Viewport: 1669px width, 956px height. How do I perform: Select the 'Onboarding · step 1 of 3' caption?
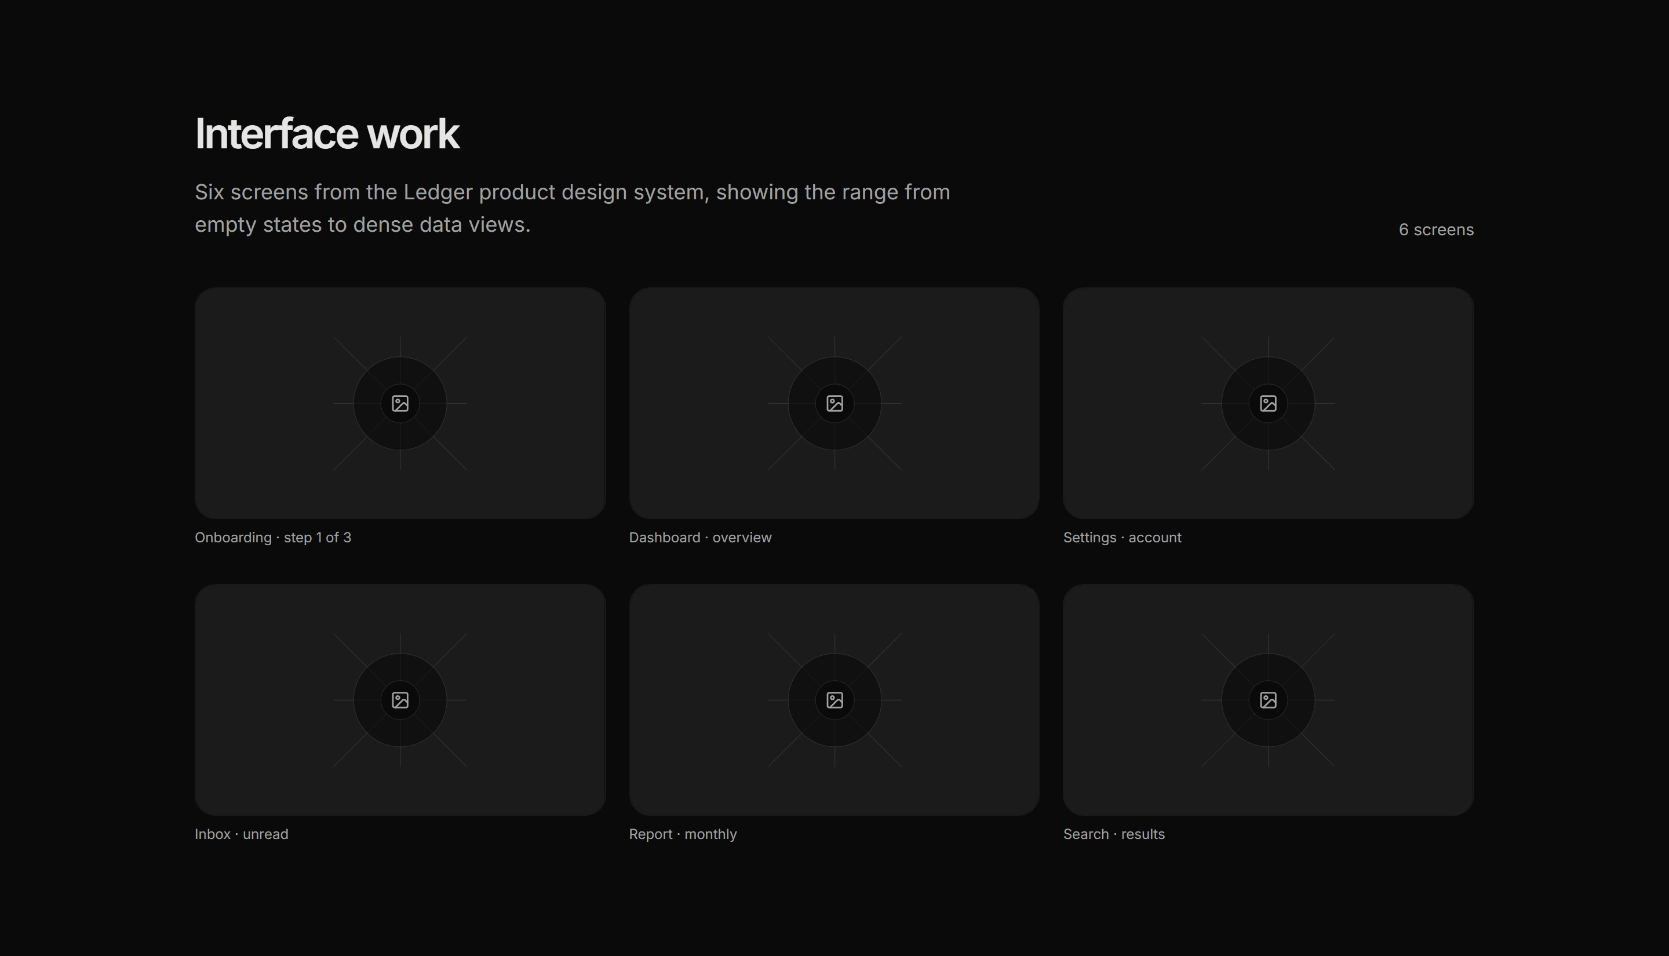(x=273, y=537)
